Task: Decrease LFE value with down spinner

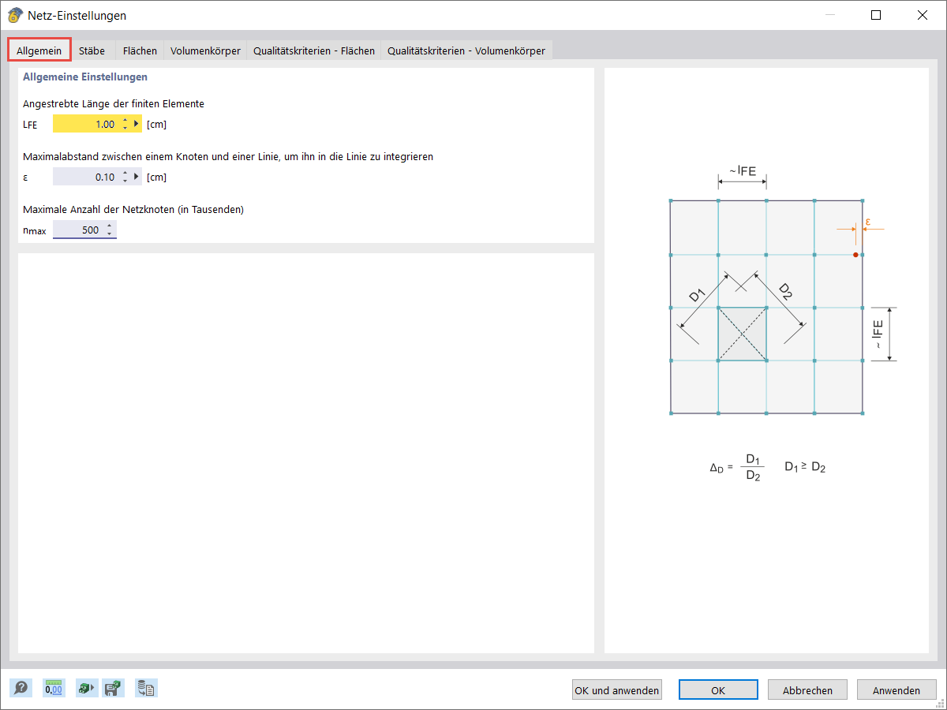Action: (125, 128)
